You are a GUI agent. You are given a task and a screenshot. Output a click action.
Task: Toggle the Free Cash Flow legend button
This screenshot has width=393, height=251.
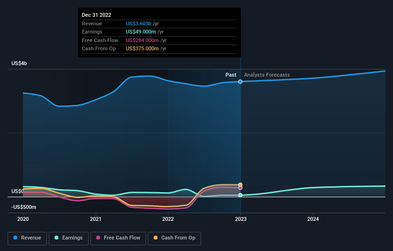(x=118, y=238)
